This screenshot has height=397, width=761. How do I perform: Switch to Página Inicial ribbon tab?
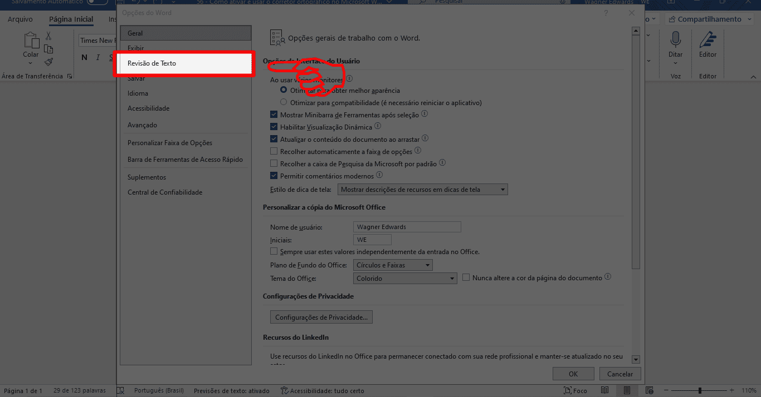71,19
